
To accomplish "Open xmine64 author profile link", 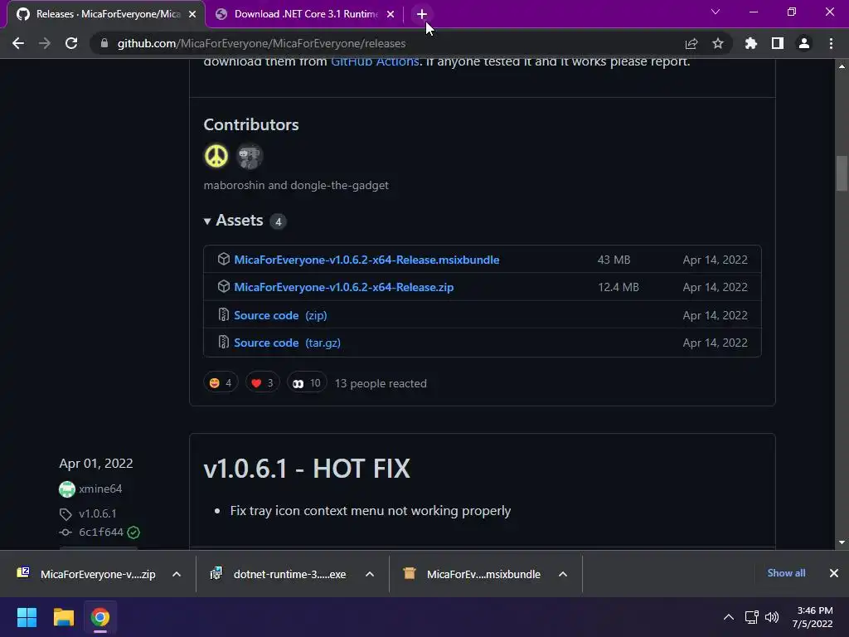I will [100, 489].
